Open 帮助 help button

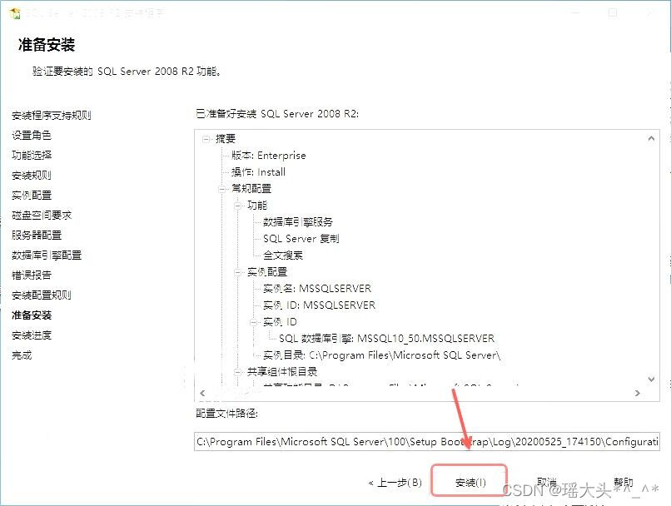[x=623, y=482]
